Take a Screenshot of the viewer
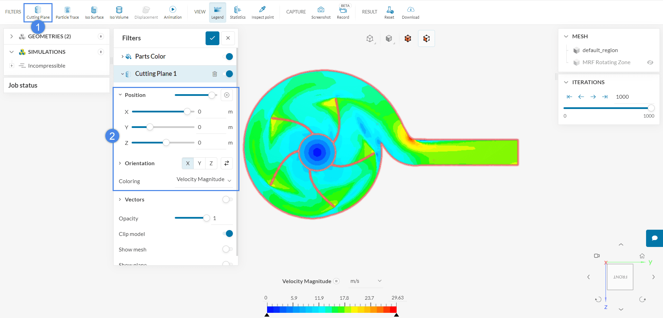This screenshot has height=318, width=663. 321,12
